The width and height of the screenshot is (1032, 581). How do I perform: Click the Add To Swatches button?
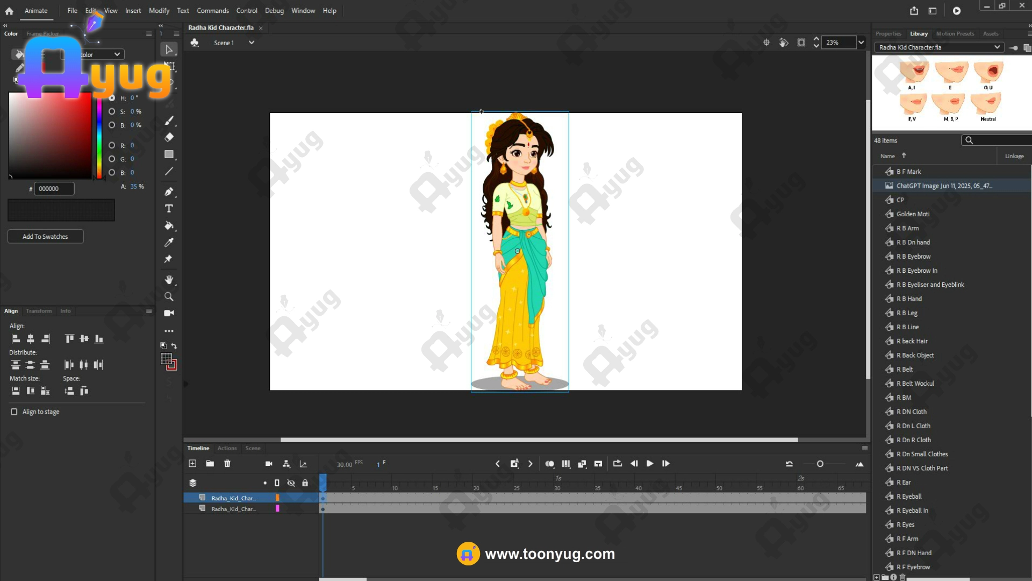coord(45,237)
